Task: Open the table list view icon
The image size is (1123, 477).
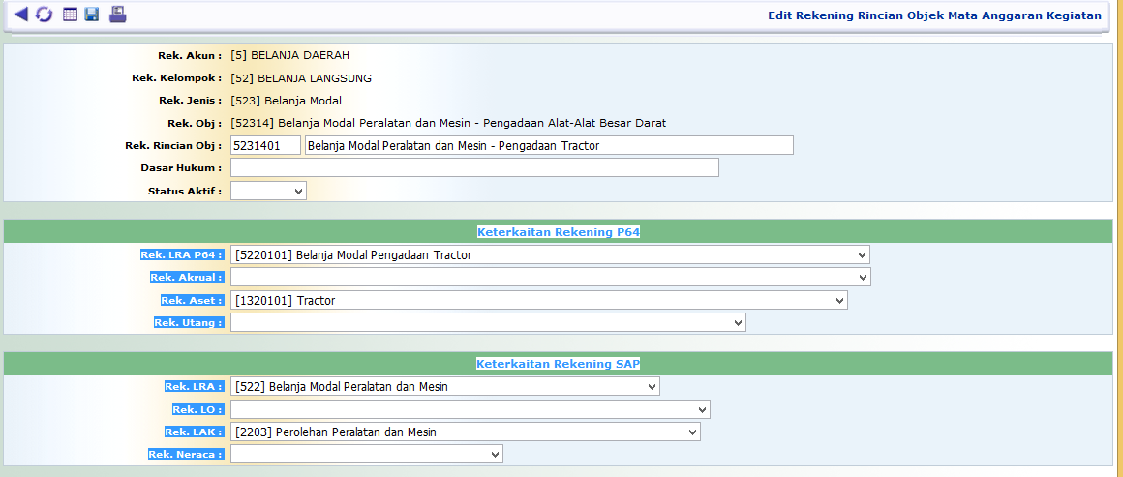Action: pyautogui.click(x=70, y=15)
